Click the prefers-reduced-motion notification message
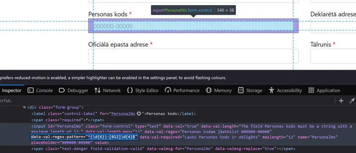The height and width of the screenshot is (153, 356). (x=113, y=78)
